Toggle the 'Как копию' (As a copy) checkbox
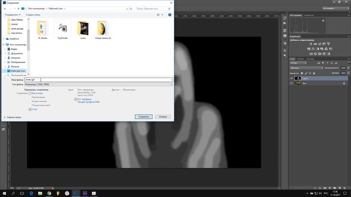351x197 pixels. [30, 94]
